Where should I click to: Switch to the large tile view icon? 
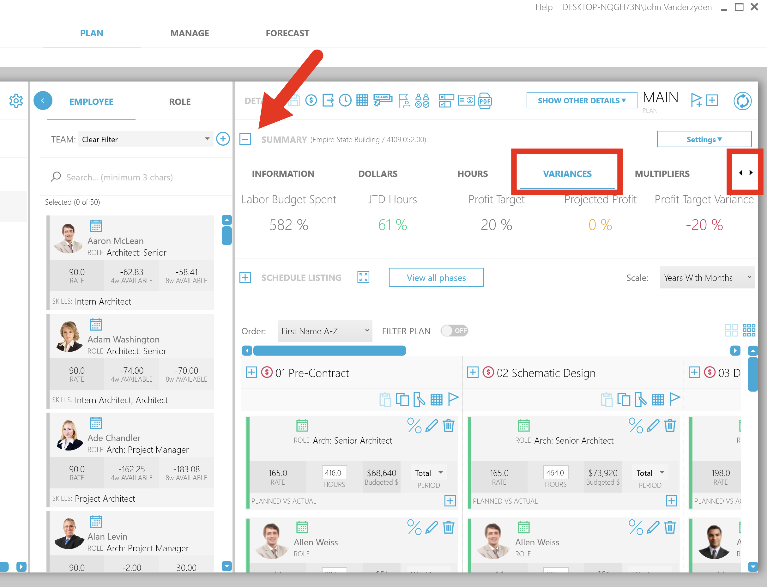pos(731,330)
